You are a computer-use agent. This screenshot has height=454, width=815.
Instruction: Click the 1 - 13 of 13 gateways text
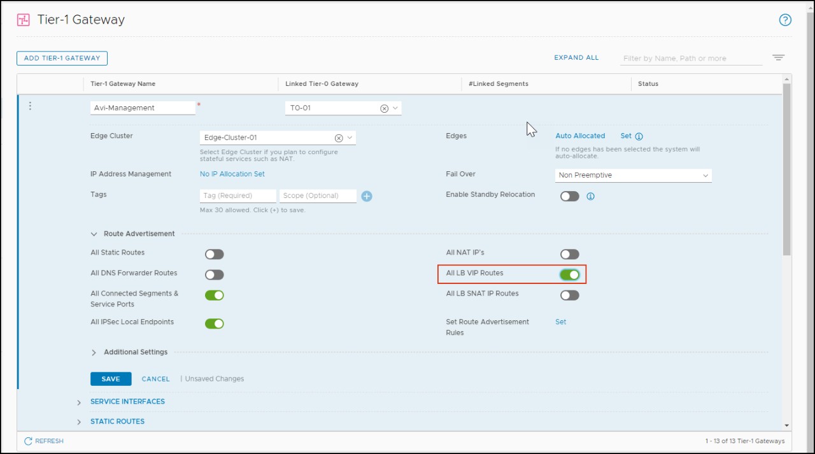pos(745,441)
